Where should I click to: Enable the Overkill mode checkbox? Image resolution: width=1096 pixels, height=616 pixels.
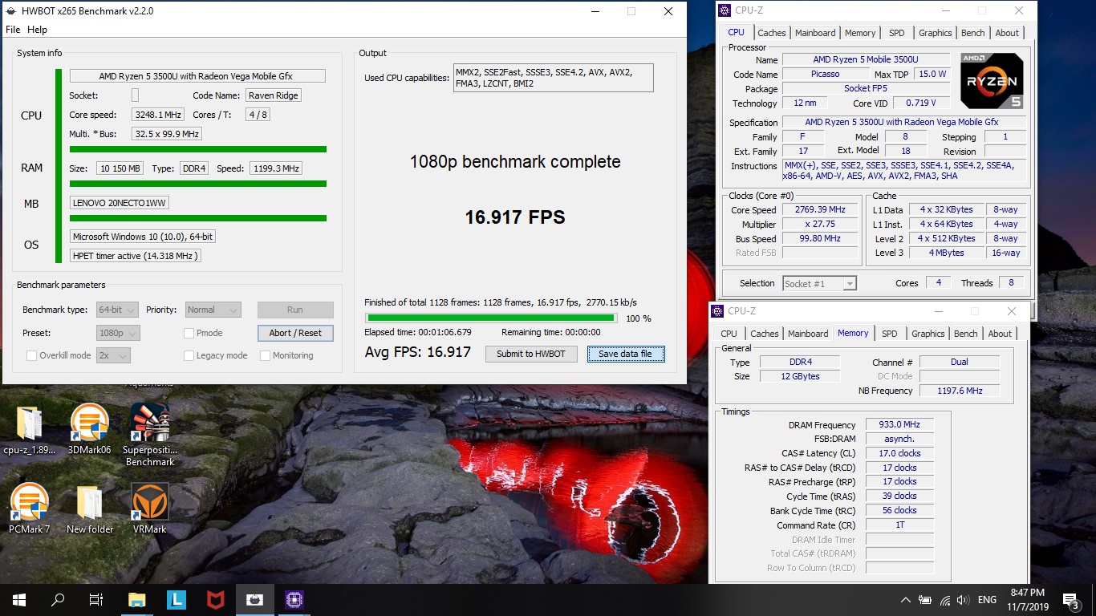[x=31, y=355]
